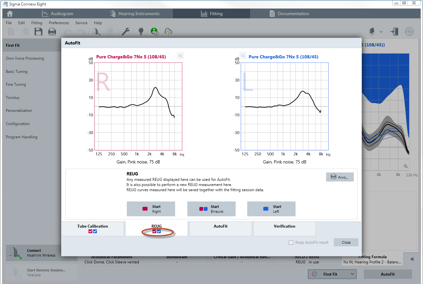Expand programming device dropdown arrow
423x284 pixels.
[381, 32]
